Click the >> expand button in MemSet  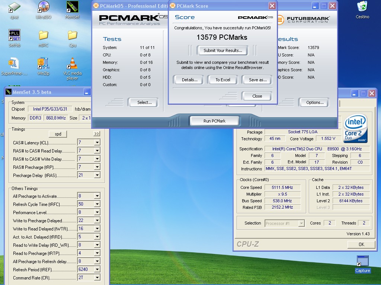97,134
